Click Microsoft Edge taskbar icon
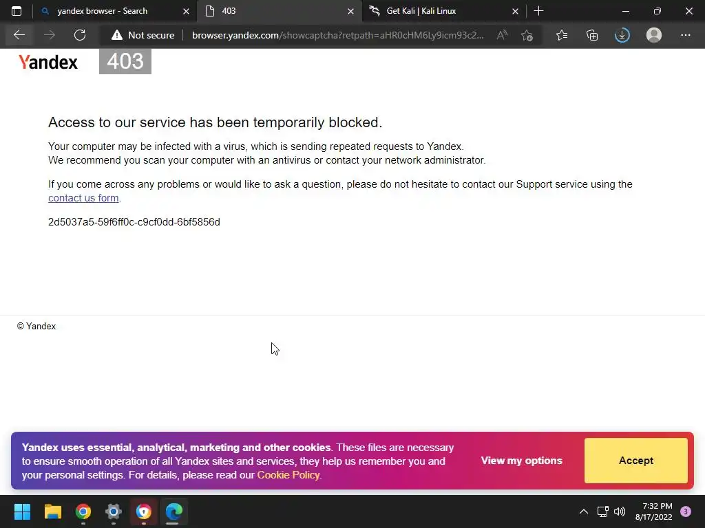The width and height of the screenshot is (705, 528). click(173, 511)
